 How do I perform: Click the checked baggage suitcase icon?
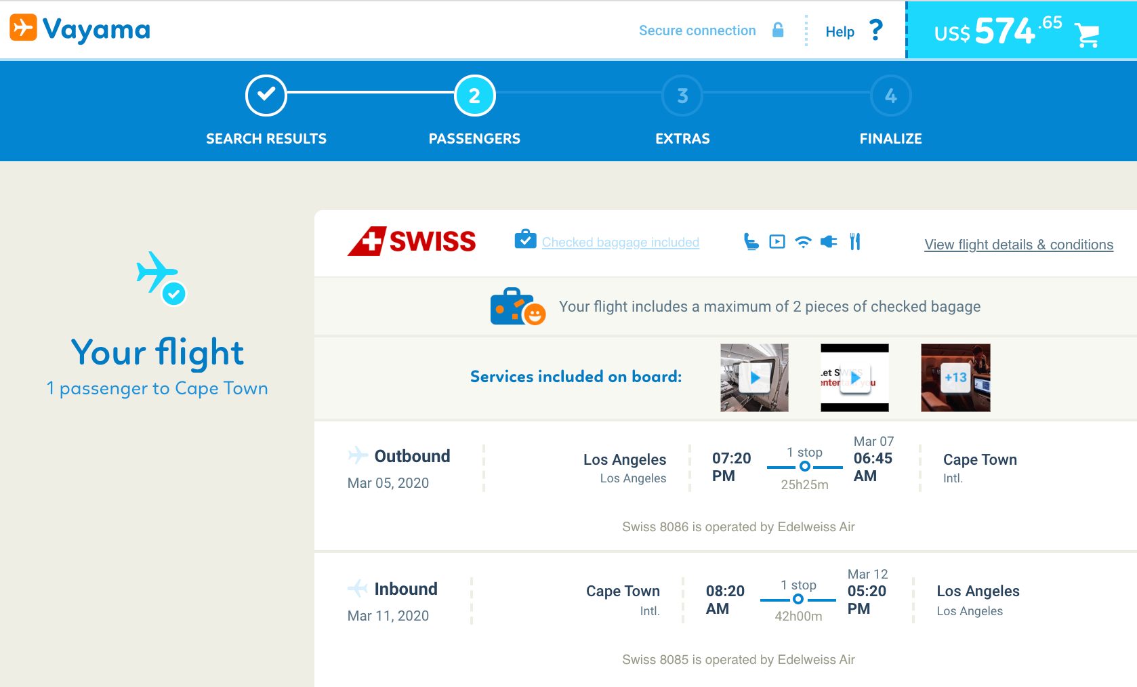point(525,239)
